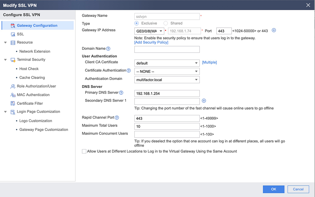Collapse the Terminal Security tree section
315x197 pixels.
click(6, 60)
